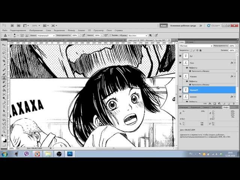Switch to the Info panel tab
The image size is (240, 180).
coord(226,107)
